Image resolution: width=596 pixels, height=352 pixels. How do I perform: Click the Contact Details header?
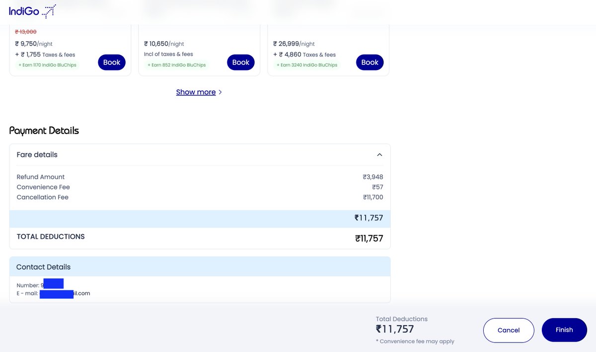200,267
